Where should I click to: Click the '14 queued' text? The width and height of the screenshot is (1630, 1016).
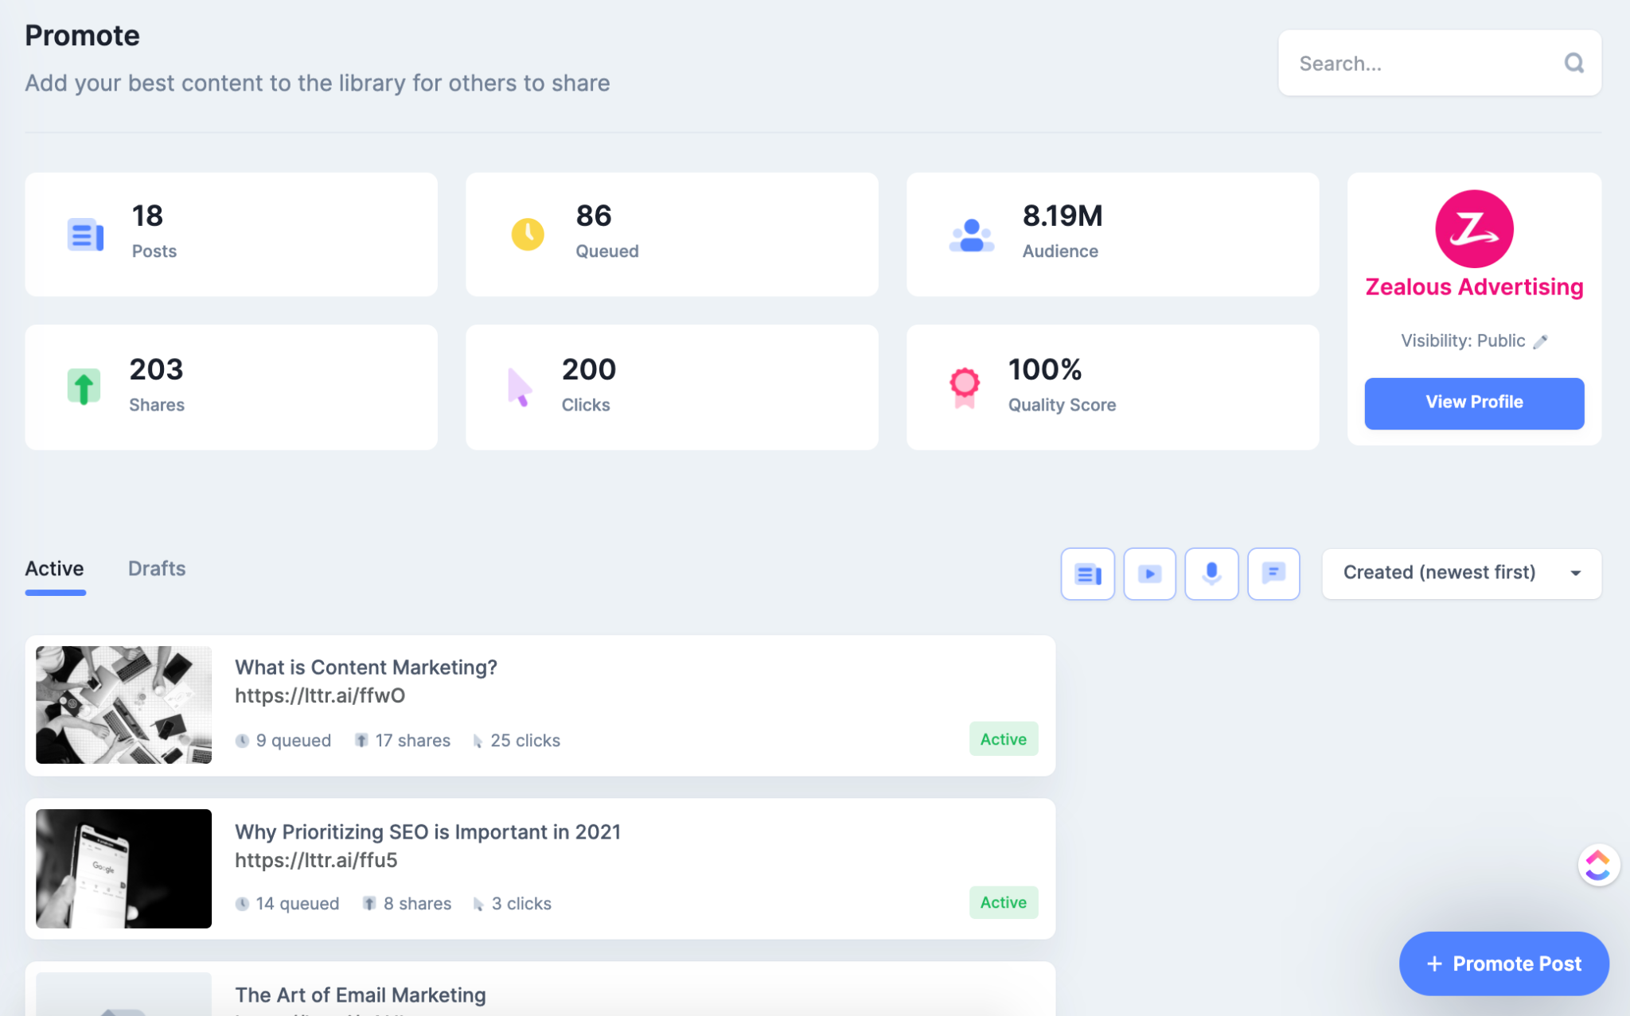point(298,904)
